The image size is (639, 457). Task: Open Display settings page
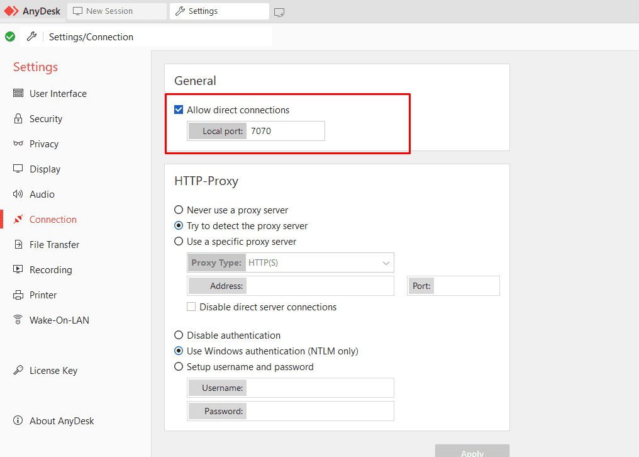click(x=45, y=169)
